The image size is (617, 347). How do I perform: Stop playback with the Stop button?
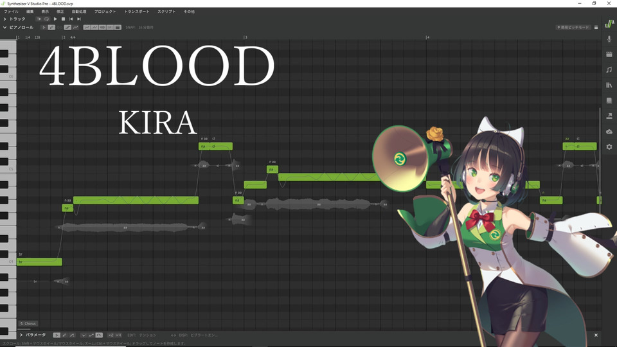(64, 19)
